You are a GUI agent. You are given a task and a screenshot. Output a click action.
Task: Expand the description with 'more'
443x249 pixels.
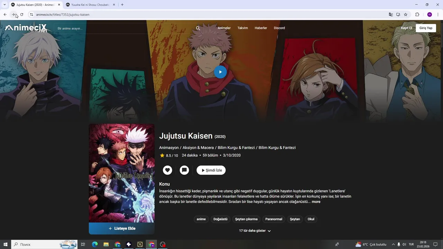click(x=316, y=202)
